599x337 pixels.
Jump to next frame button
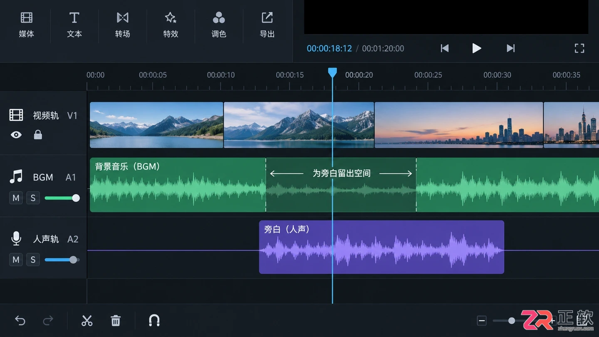pyautogui.click(x=511, y=48)
